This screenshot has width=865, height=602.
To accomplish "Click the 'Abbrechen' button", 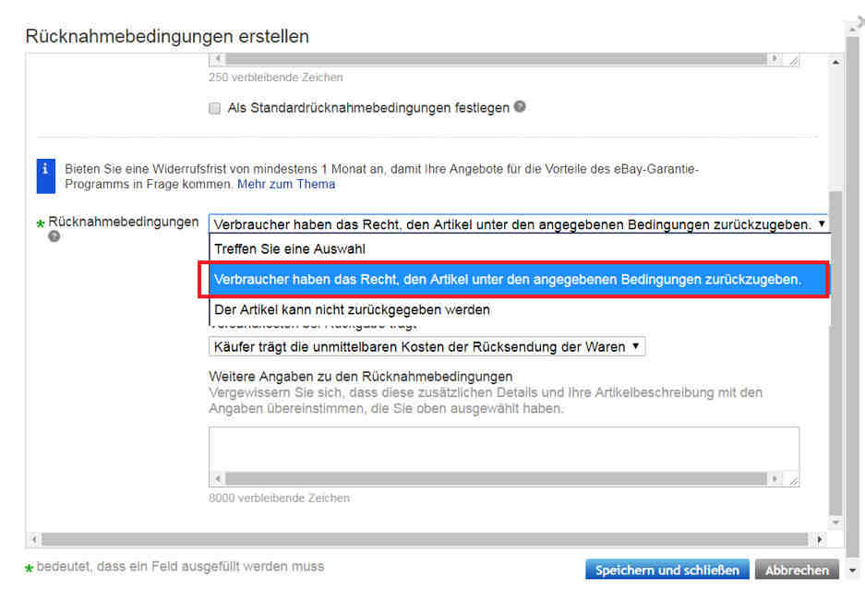I will pyautogui.click(x=797, y=570).
